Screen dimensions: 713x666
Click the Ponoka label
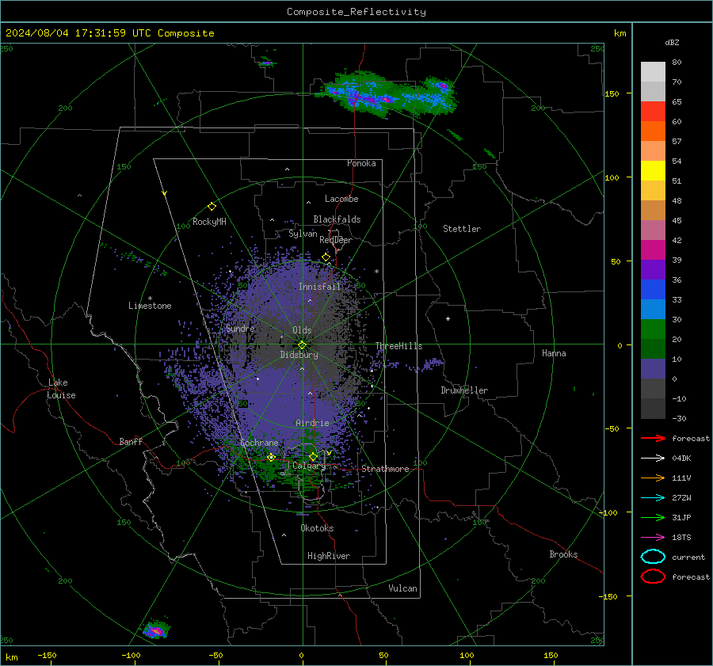tap(361, 163)
